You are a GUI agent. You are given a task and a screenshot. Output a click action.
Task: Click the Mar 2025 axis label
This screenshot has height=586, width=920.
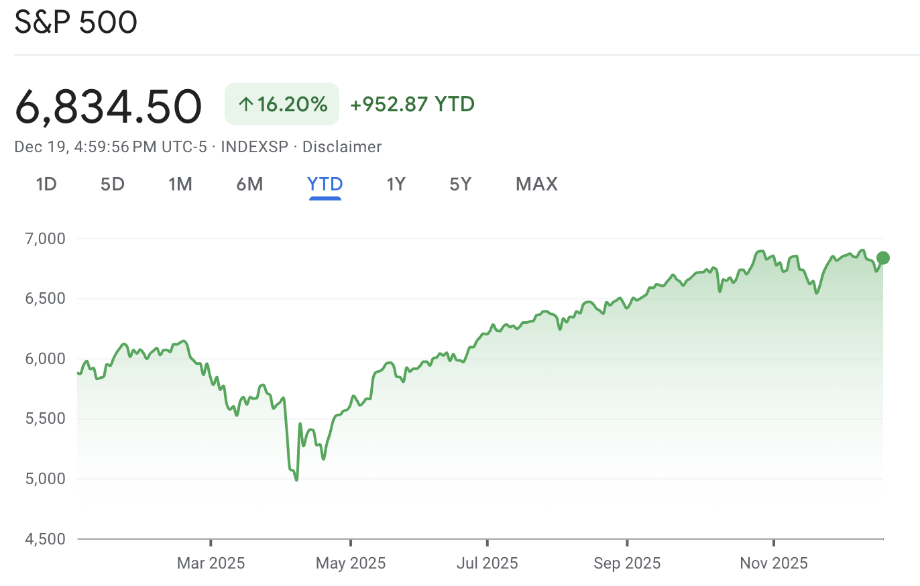(x=211, y=563)
